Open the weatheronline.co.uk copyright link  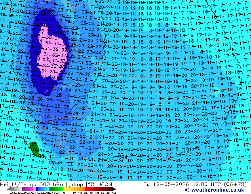215,190
